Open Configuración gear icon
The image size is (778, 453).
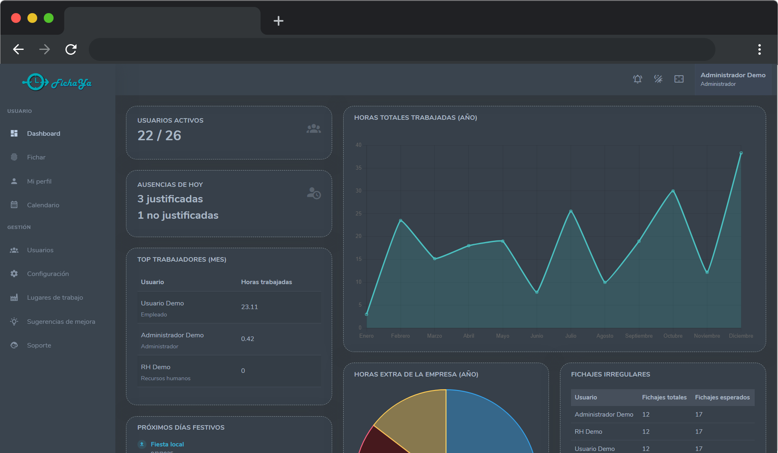pyautogui.click(x=14, y=274)
